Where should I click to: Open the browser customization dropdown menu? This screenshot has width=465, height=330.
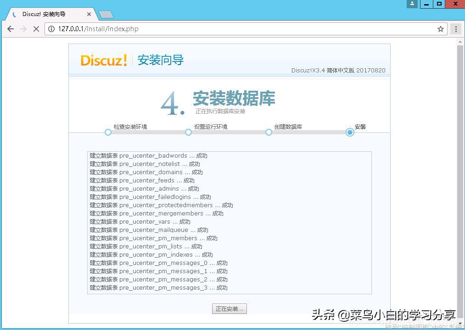pos(456,28)
